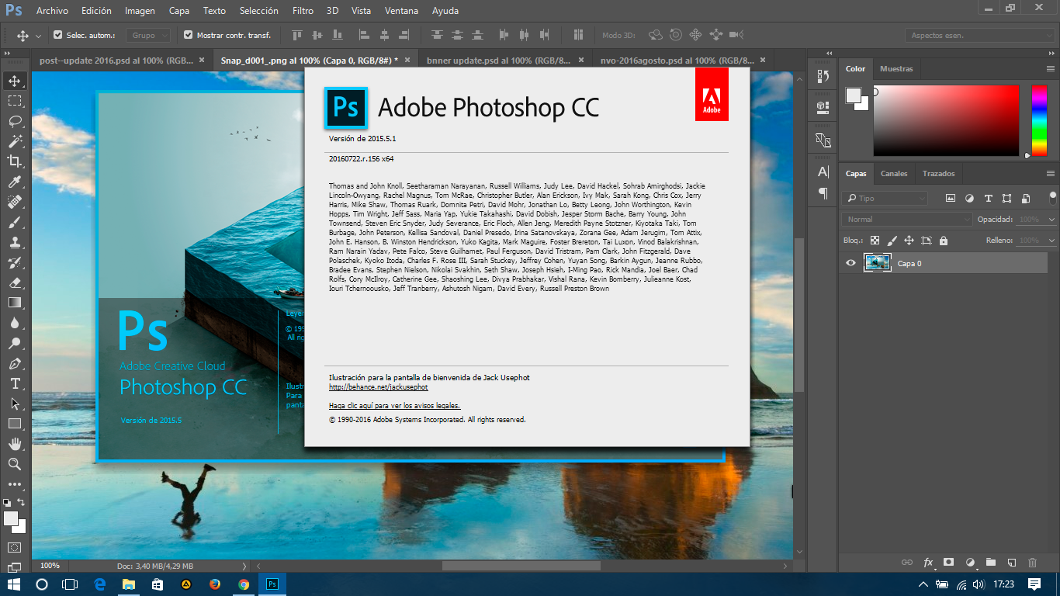The image size is (1060, 596).
Task: Select the Eyedropper tool
Action: 15,182
